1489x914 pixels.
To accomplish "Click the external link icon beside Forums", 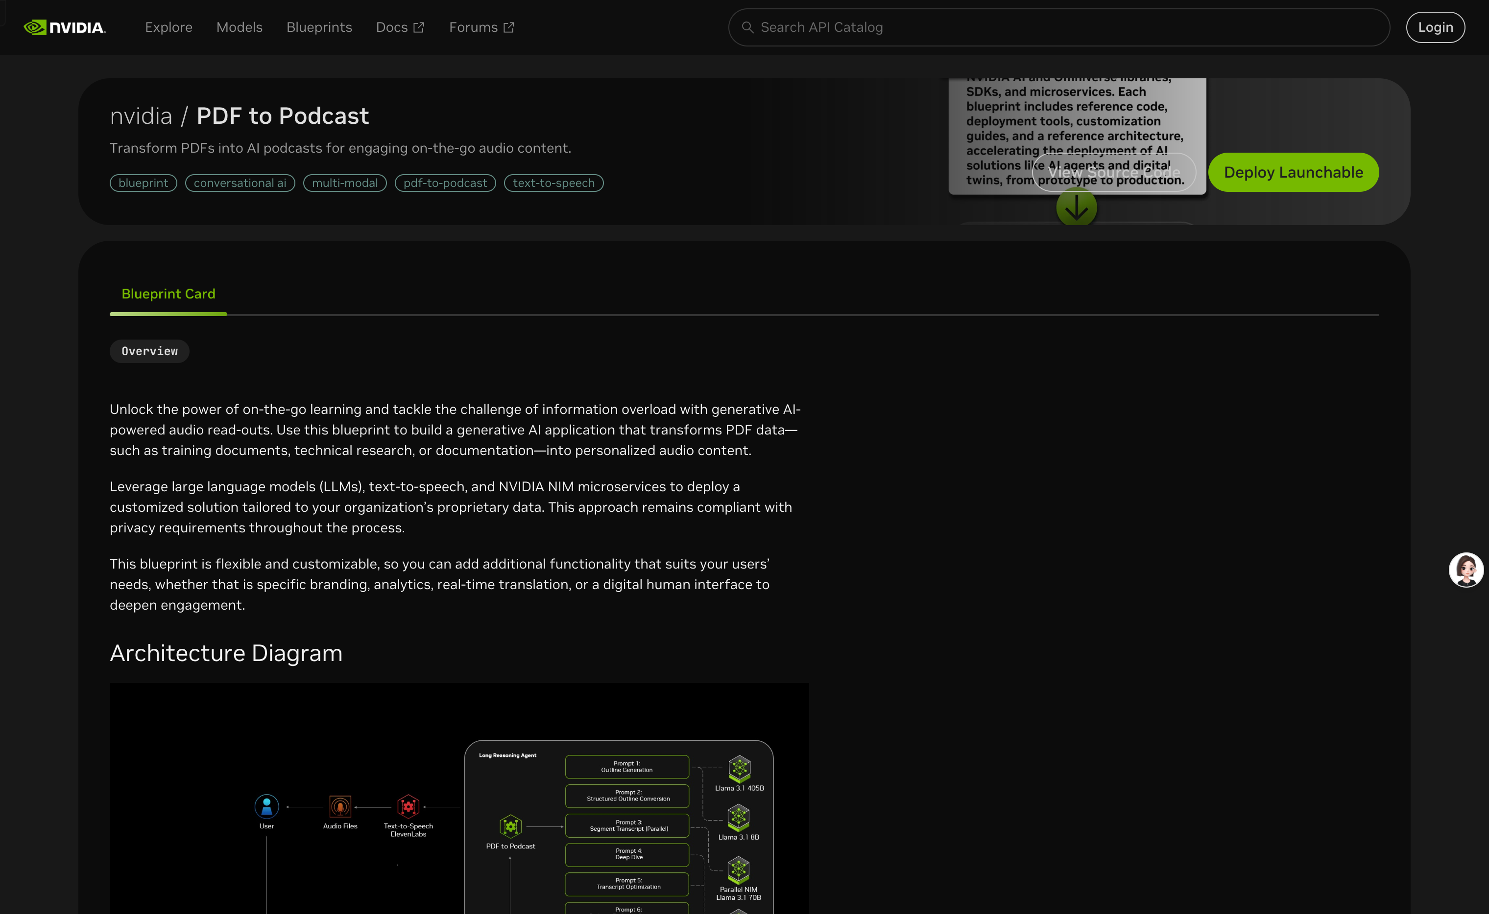I will (x=509, y=27).
